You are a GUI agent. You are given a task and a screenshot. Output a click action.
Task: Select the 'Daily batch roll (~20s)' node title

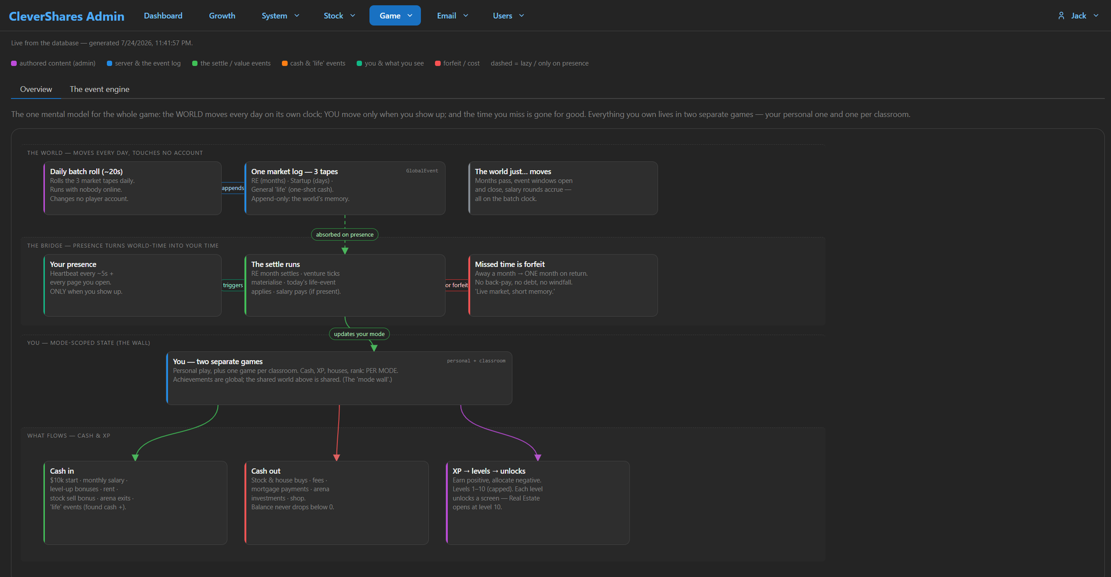coord(86,171)
